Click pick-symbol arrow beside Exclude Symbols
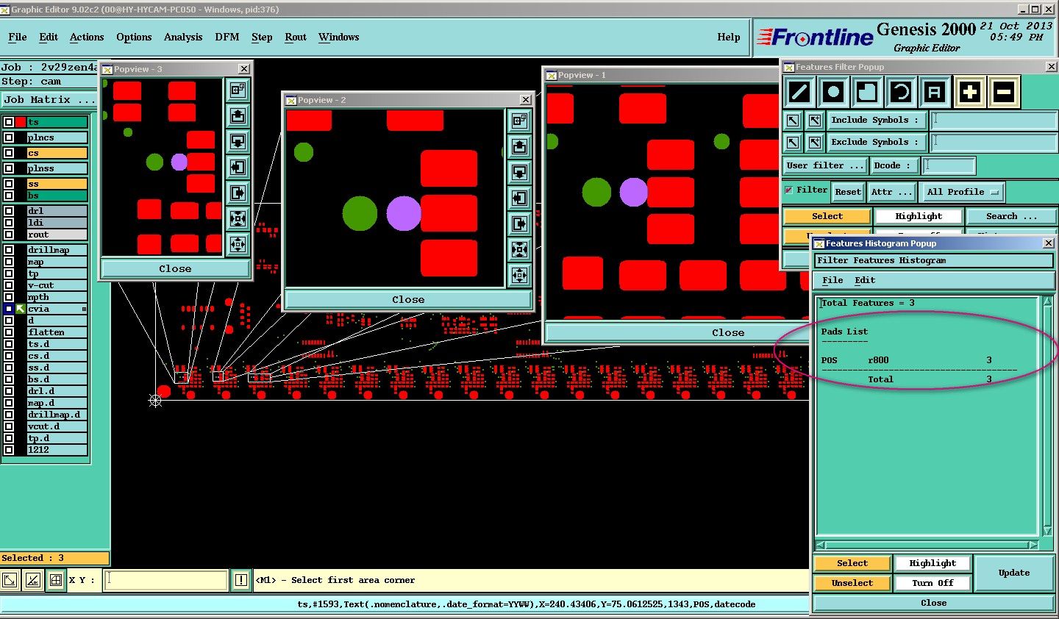1059x619 pixels. pos(793,142)
